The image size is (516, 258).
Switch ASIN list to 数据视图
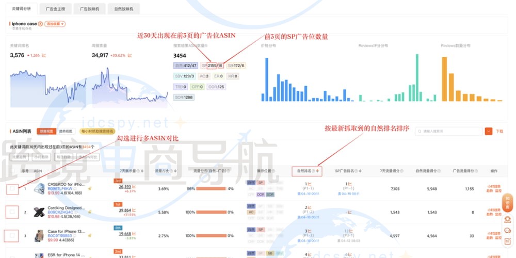point(46,131)
